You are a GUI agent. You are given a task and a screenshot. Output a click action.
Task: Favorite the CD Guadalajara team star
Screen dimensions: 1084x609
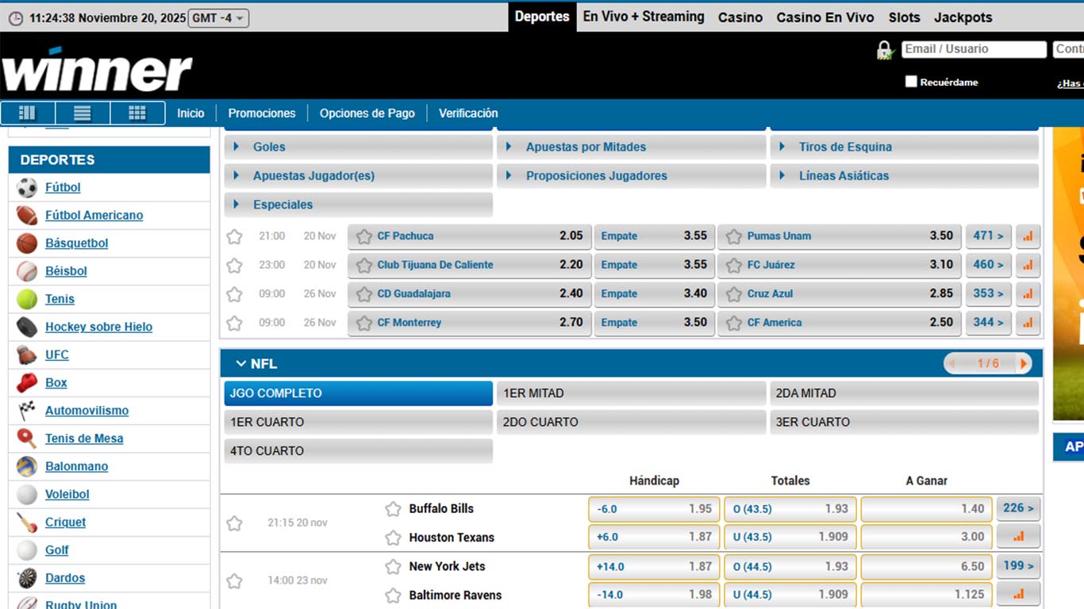coord(364,294)
